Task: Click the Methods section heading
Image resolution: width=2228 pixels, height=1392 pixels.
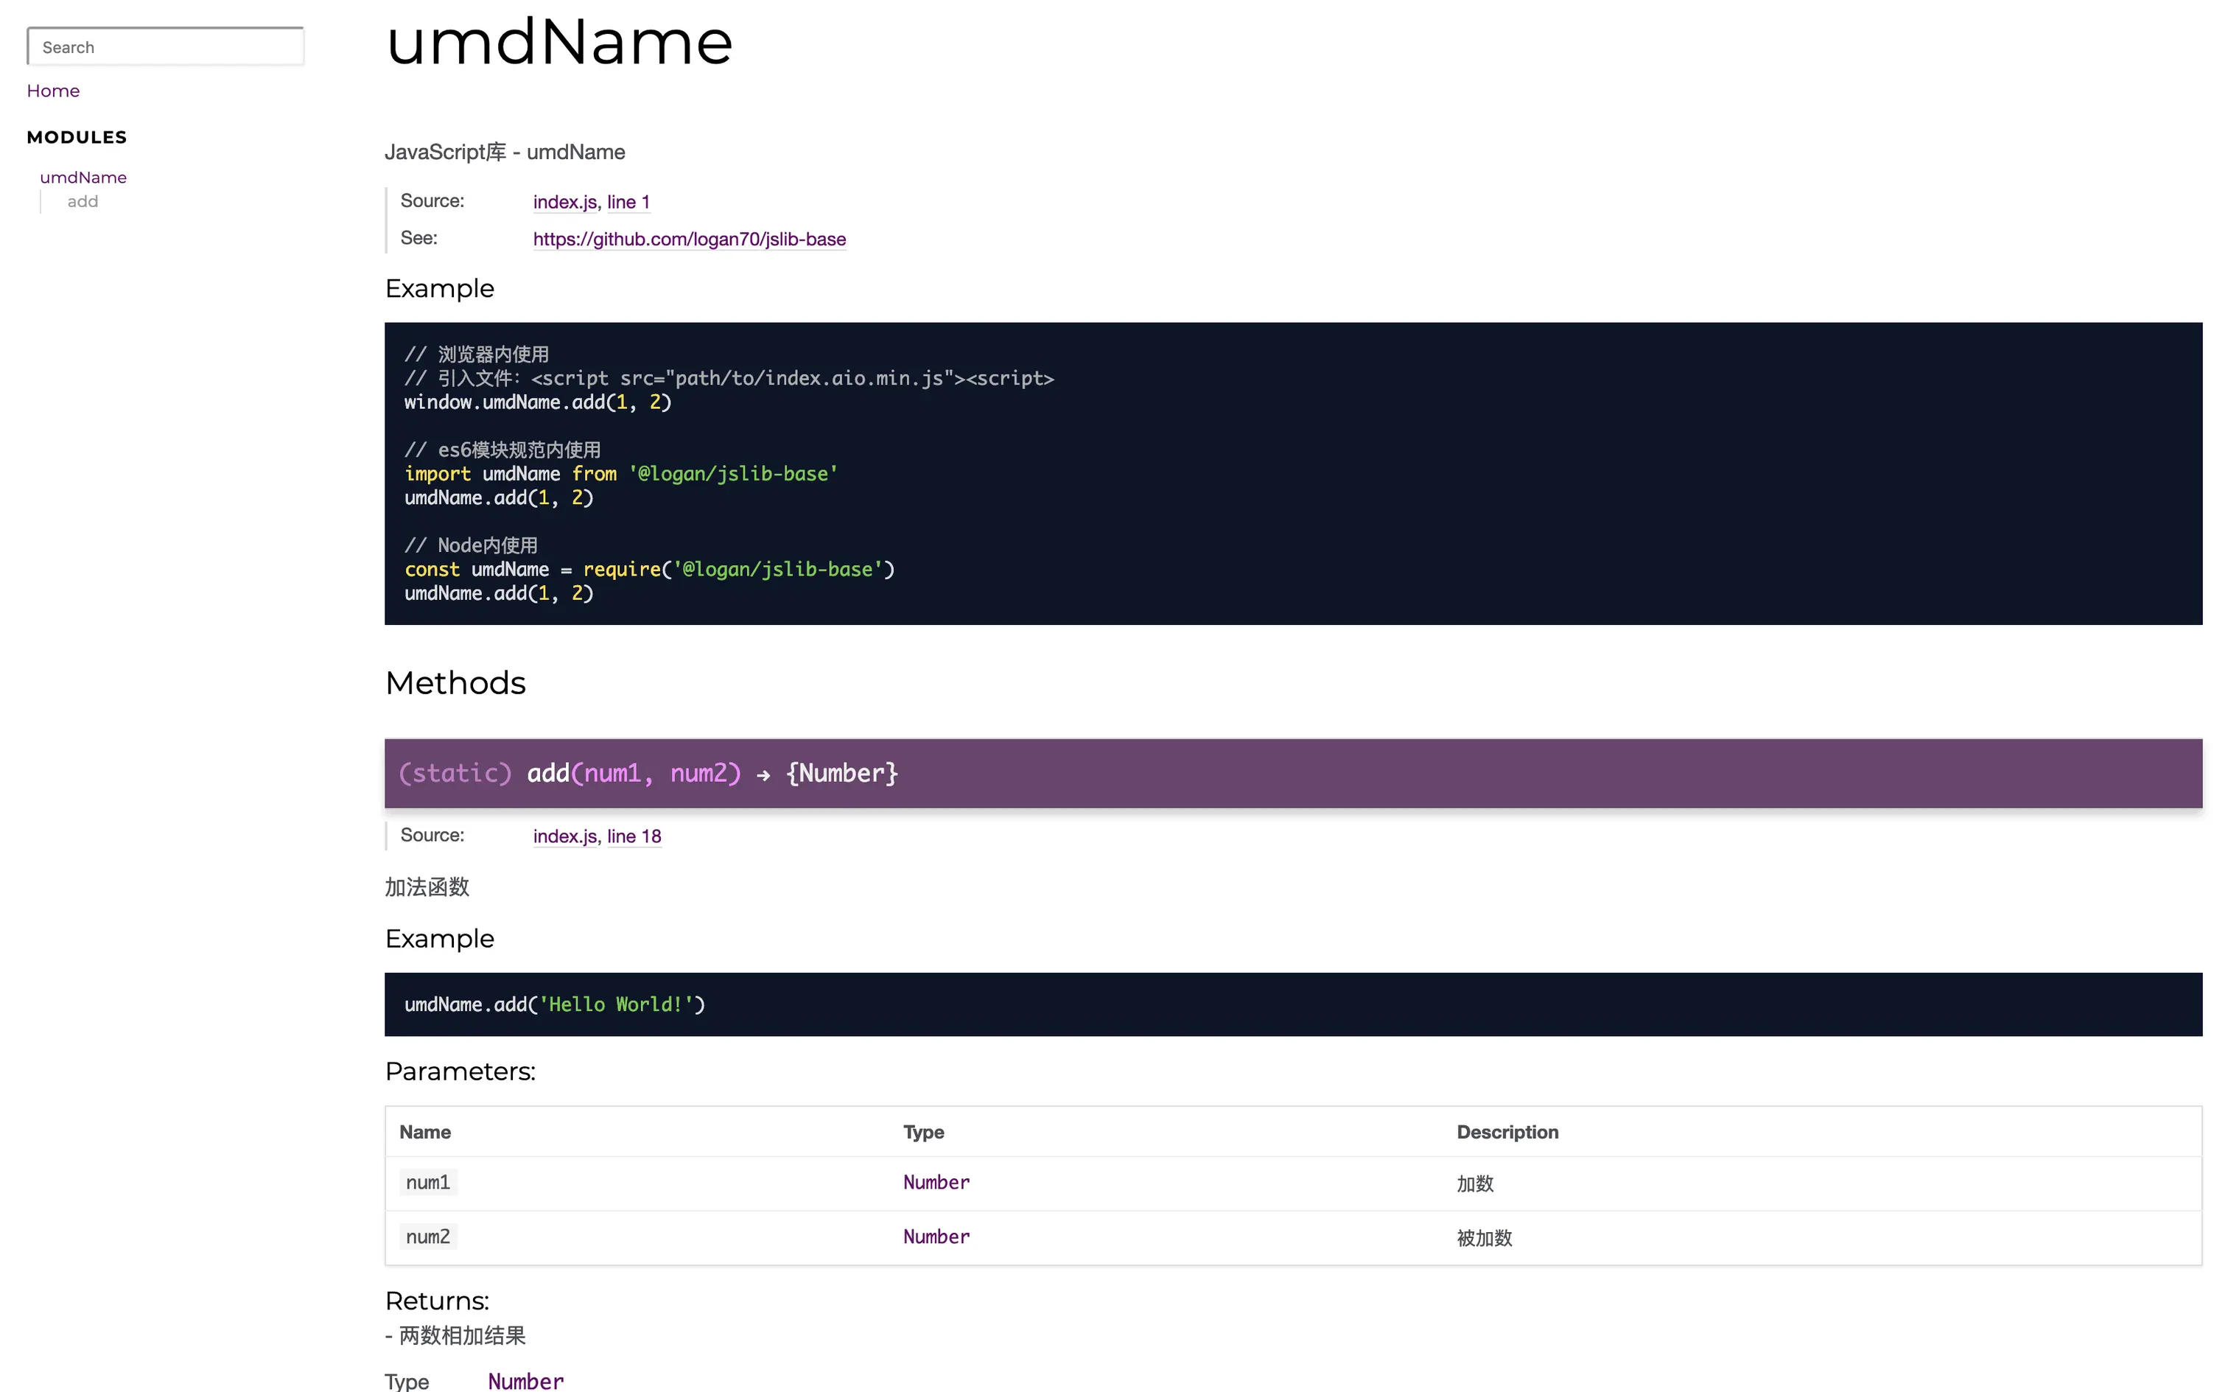Action: tap(455, 683)
